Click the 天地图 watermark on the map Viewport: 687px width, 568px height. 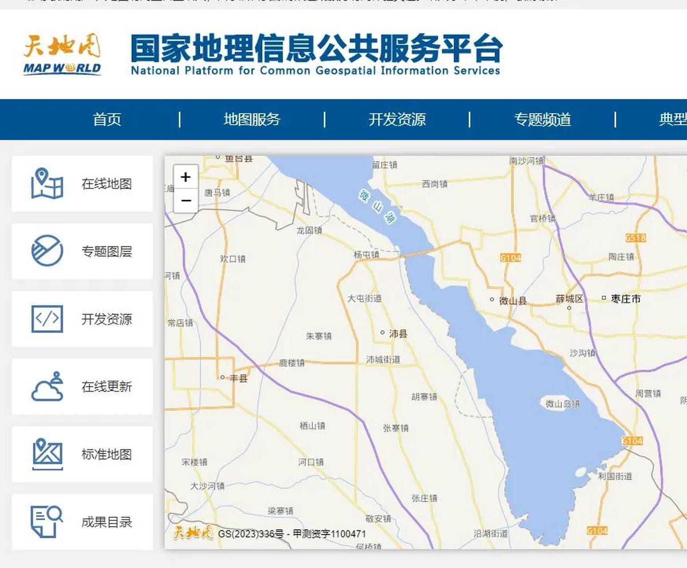[193, 532]
